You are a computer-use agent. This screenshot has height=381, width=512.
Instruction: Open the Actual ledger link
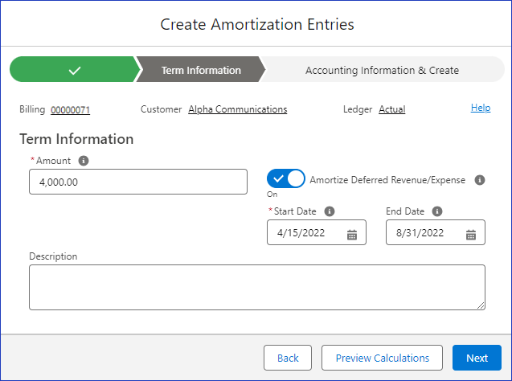(x=392, y=109)
